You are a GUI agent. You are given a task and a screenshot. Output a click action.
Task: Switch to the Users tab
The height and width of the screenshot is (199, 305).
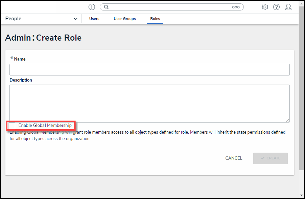coord(94,19)
